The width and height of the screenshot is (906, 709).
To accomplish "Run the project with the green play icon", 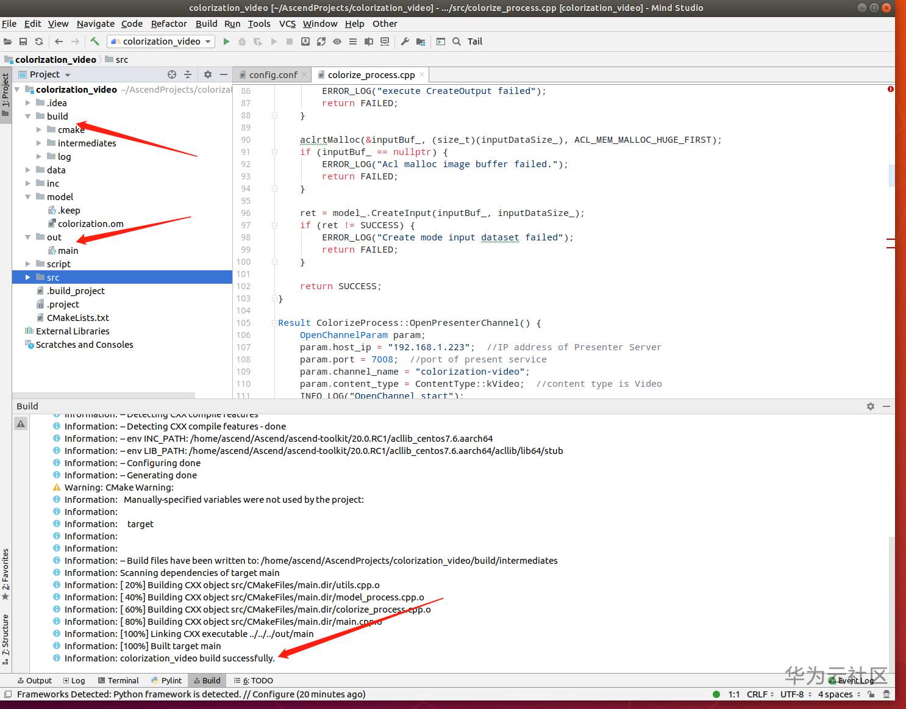I will [226, 41].
